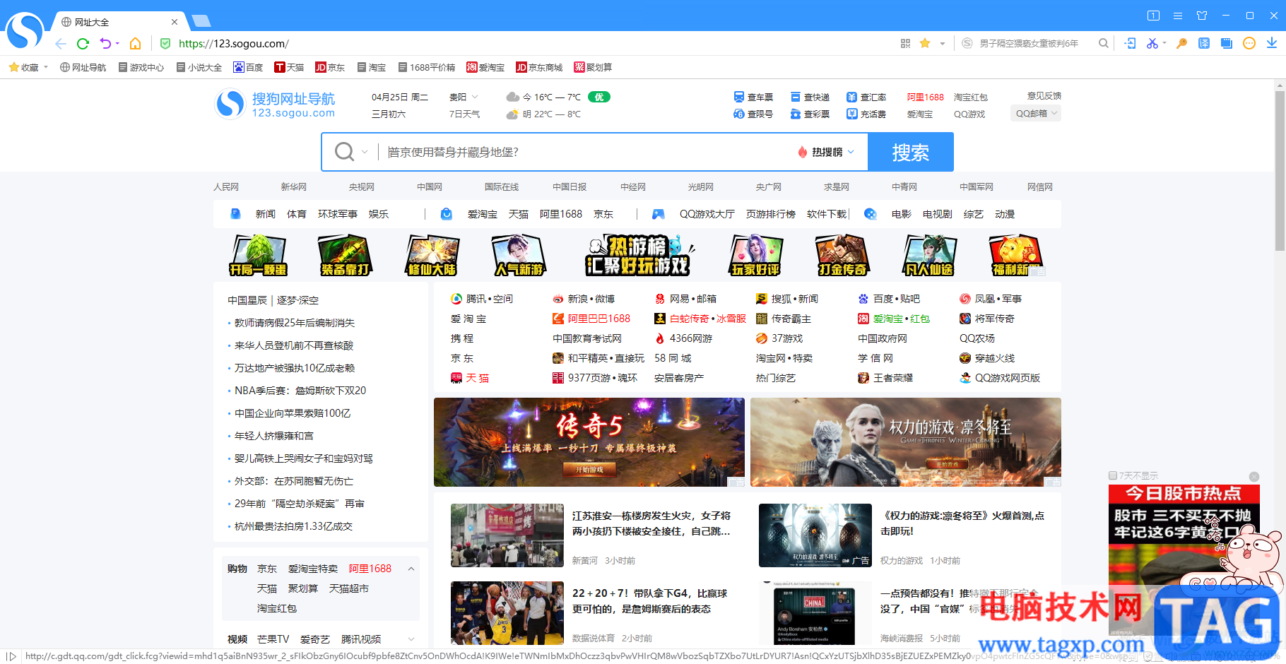Reload the page with the refresh icon
Screen dimensions: 1286x664
pos(83,44)
